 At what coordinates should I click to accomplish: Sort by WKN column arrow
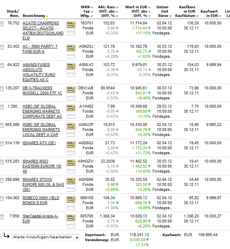91,8
